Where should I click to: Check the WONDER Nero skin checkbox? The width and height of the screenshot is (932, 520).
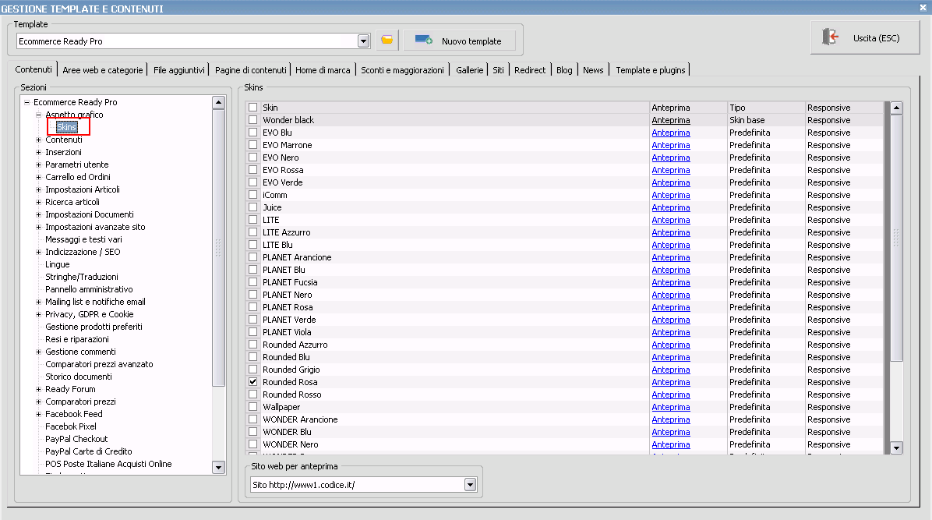click(x=253, y=444)
